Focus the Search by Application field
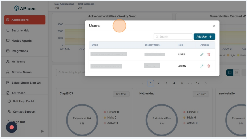The width and height of the screenshot is (247, 139). [70, 72]
